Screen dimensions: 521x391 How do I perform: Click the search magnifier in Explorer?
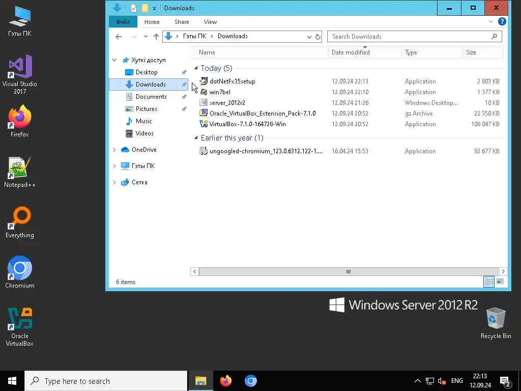[495, 36]
